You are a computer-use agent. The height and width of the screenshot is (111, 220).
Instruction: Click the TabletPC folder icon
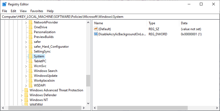coord(30,61)
